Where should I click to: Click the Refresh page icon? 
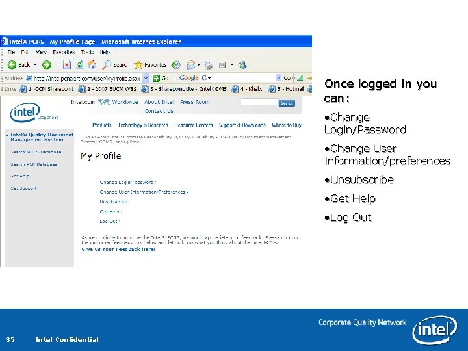click(x=79, y=65)
